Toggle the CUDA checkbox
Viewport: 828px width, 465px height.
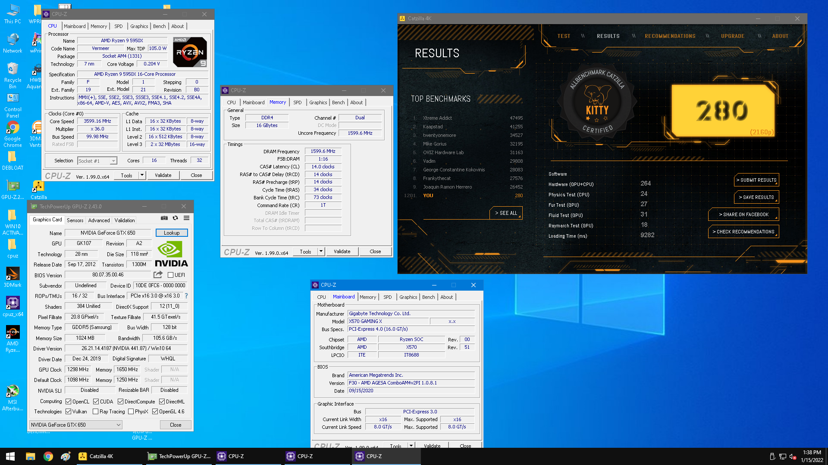[x=96, y=402]
